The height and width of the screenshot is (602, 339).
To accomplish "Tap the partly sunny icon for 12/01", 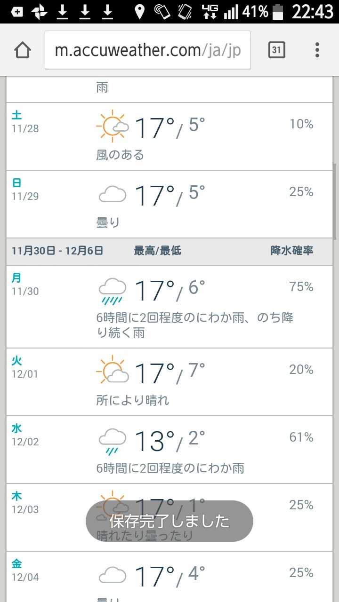I will pyautogui.click(x=113, y=372).
